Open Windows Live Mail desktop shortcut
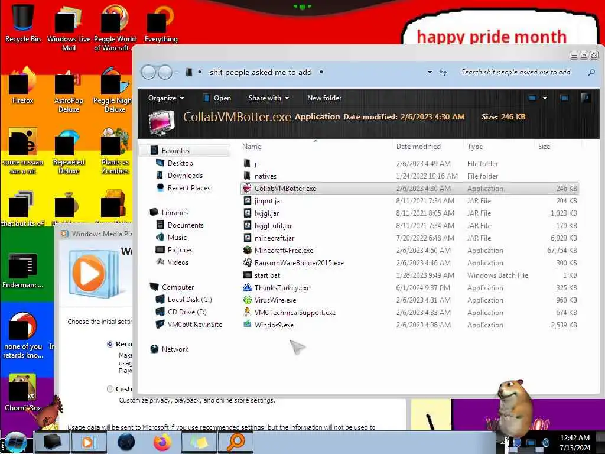The width and height of the screenshot is (605, 454). [x=69, y=28]
